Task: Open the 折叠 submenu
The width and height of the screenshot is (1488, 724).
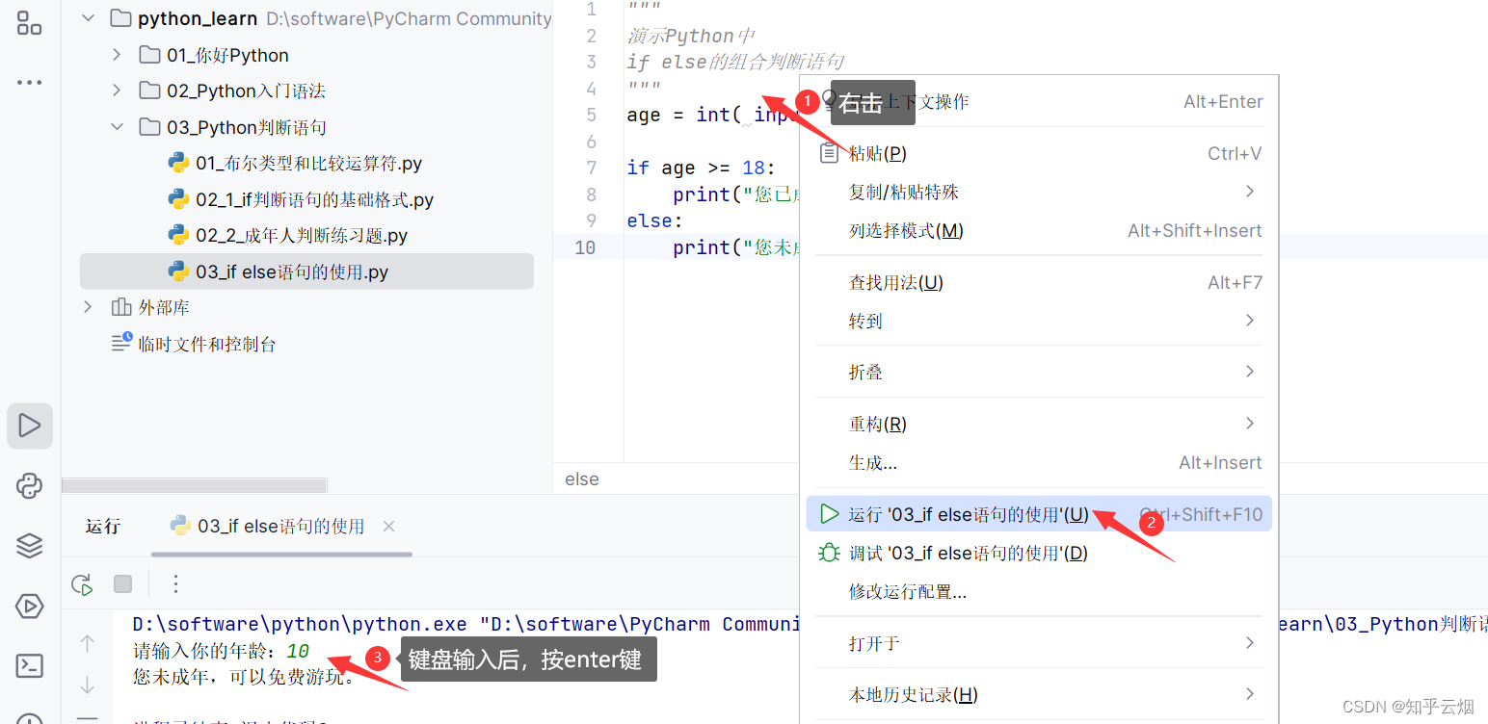Action: coord(1039,372)
